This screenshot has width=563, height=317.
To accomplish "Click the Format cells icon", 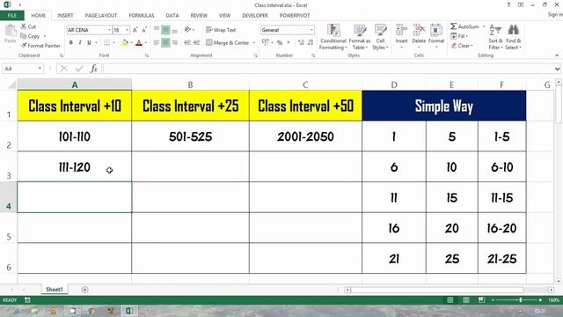I will click(x=436, y=30).
